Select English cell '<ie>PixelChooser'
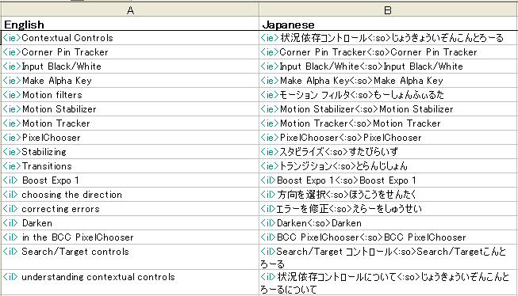Viewport: 518px width, 296px height. tap(130, 137)
